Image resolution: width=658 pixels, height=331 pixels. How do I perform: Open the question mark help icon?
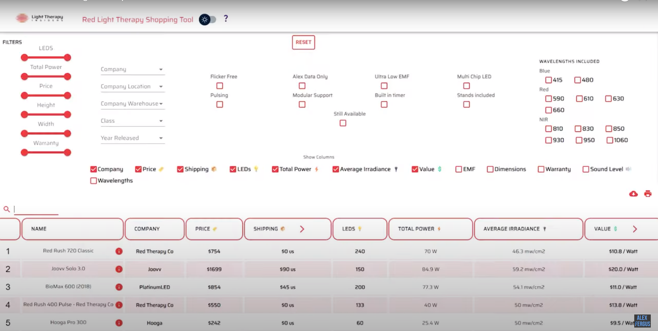(x=226, y=19)
